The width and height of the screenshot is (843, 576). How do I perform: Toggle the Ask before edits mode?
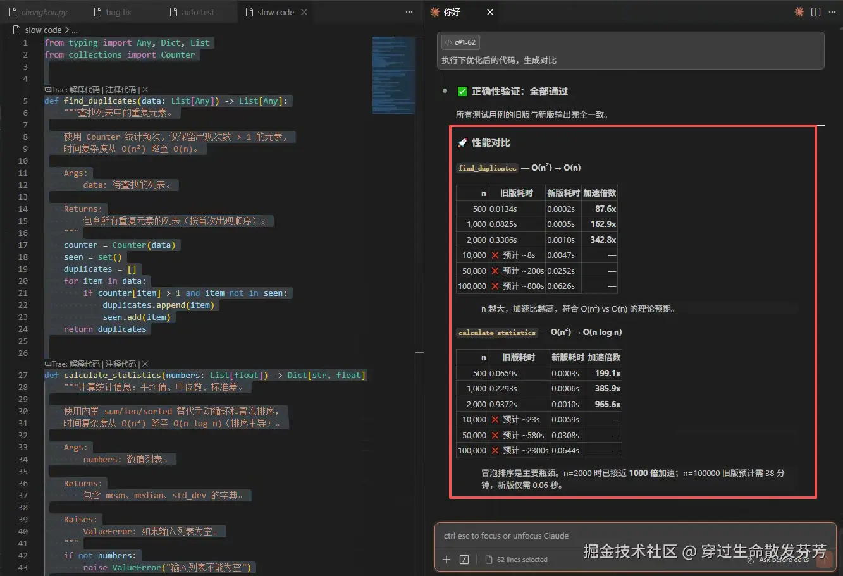[778, 560]
